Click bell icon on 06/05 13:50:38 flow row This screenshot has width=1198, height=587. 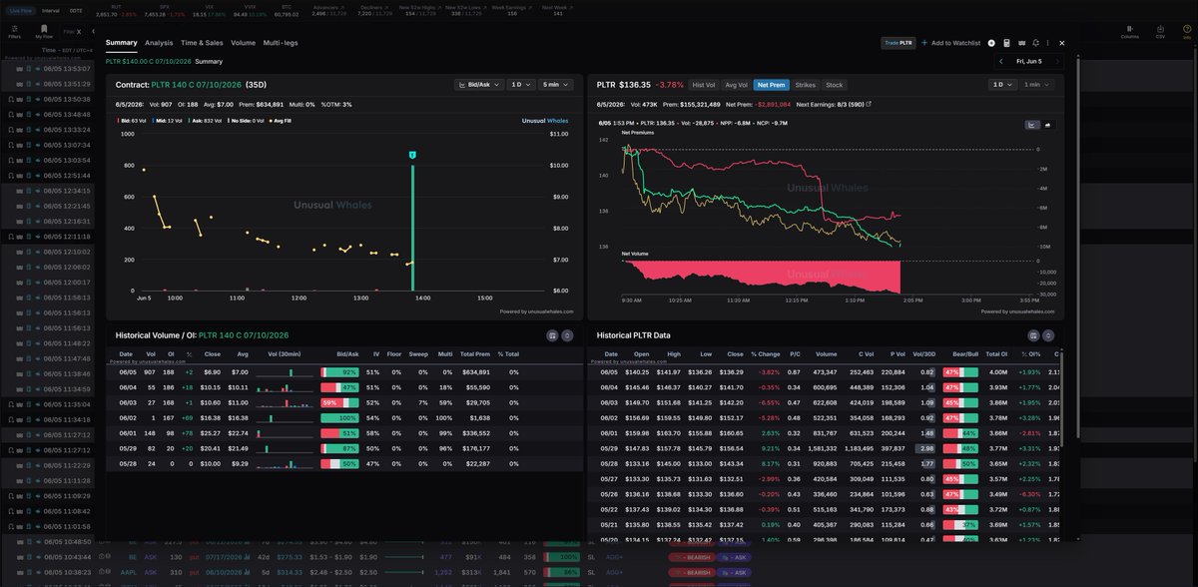pyautogui.click(x=11, y=99)
